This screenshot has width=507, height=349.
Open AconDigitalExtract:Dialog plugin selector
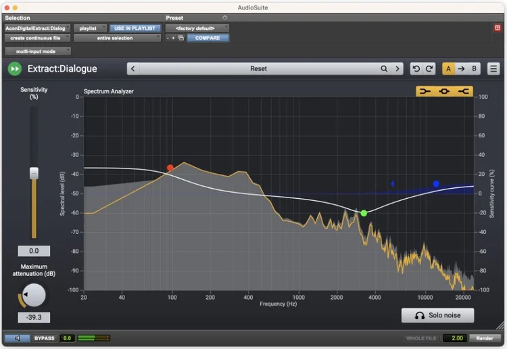click(37, 28)
